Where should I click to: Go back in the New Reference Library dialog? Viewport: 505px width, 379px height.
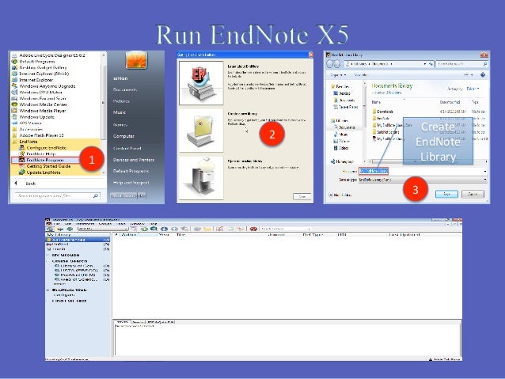pos(330,64)
